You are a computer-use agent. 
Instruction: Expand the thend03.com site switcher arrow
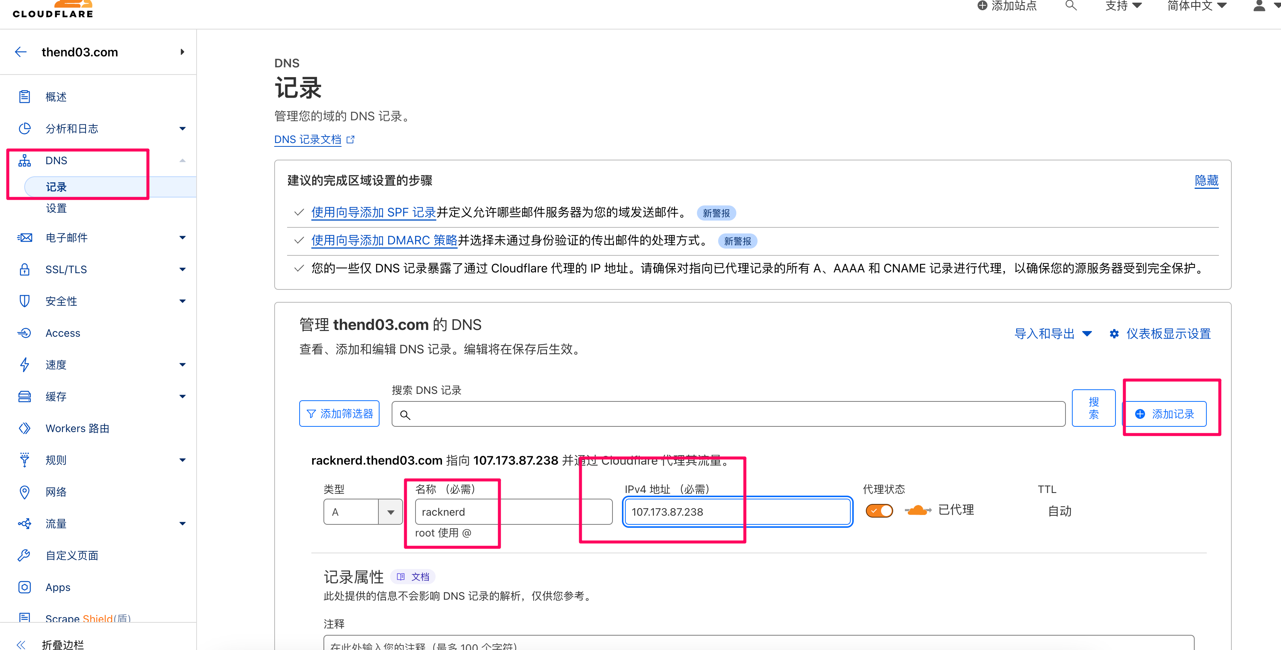pos(183,51)
